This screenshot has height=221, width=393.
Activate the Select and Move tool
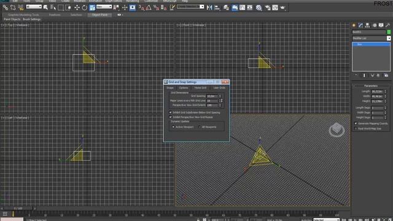click(x=77, y=7)
